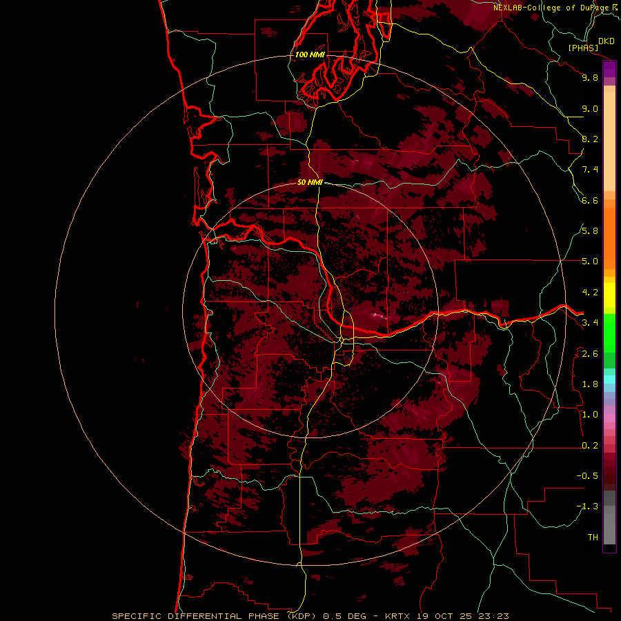Image resolution: width=621 pixels, height=621 pixels.
Task: Click the 50 NMI range ring label
Action: click(310, 182)
